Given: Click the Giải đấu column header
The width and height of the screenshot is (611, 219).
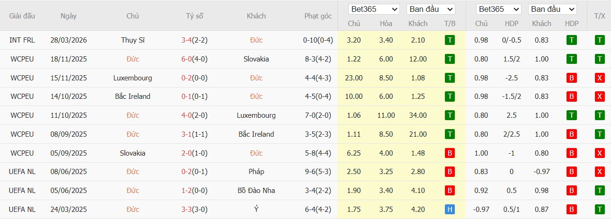Looking at the screenshot, I should click(x=22, y=16).
